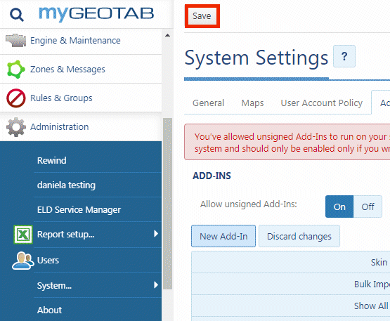The height and width of the screenshot is (321, 390).
Task: Click the Allow unsigned Add-Ins label
Action: 249,204
